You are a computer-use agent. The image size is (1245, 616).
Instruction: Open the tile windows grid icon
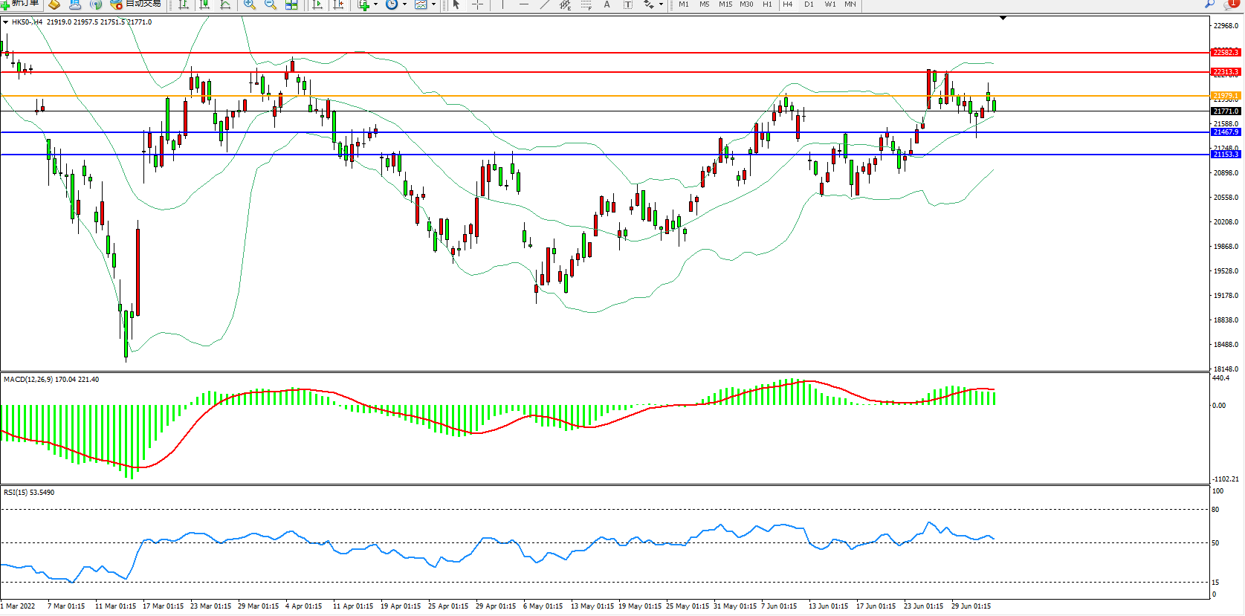click(x=291, y=4)
